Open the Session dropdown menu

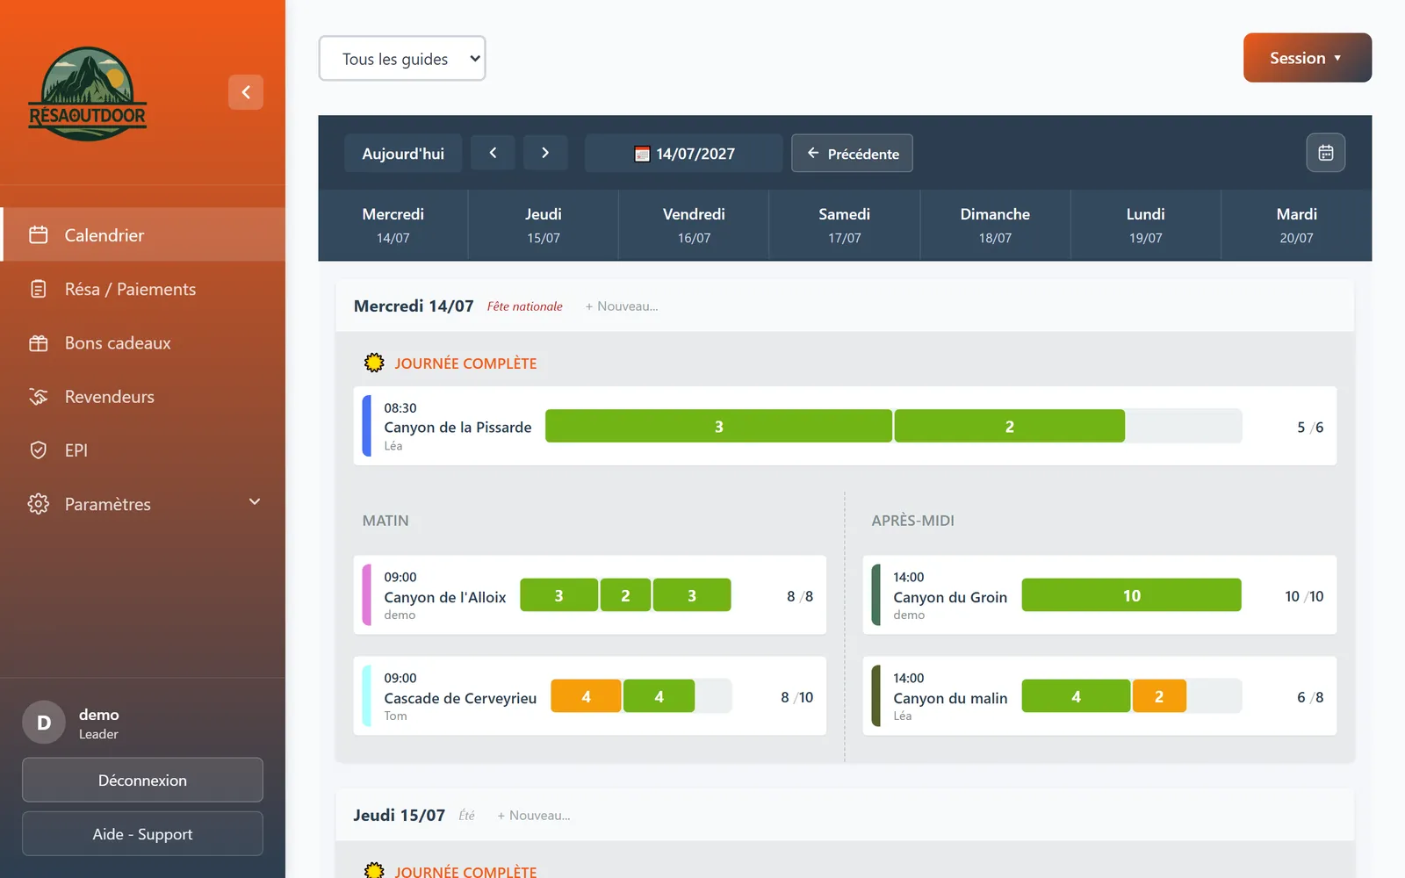tap(1308, 58)
